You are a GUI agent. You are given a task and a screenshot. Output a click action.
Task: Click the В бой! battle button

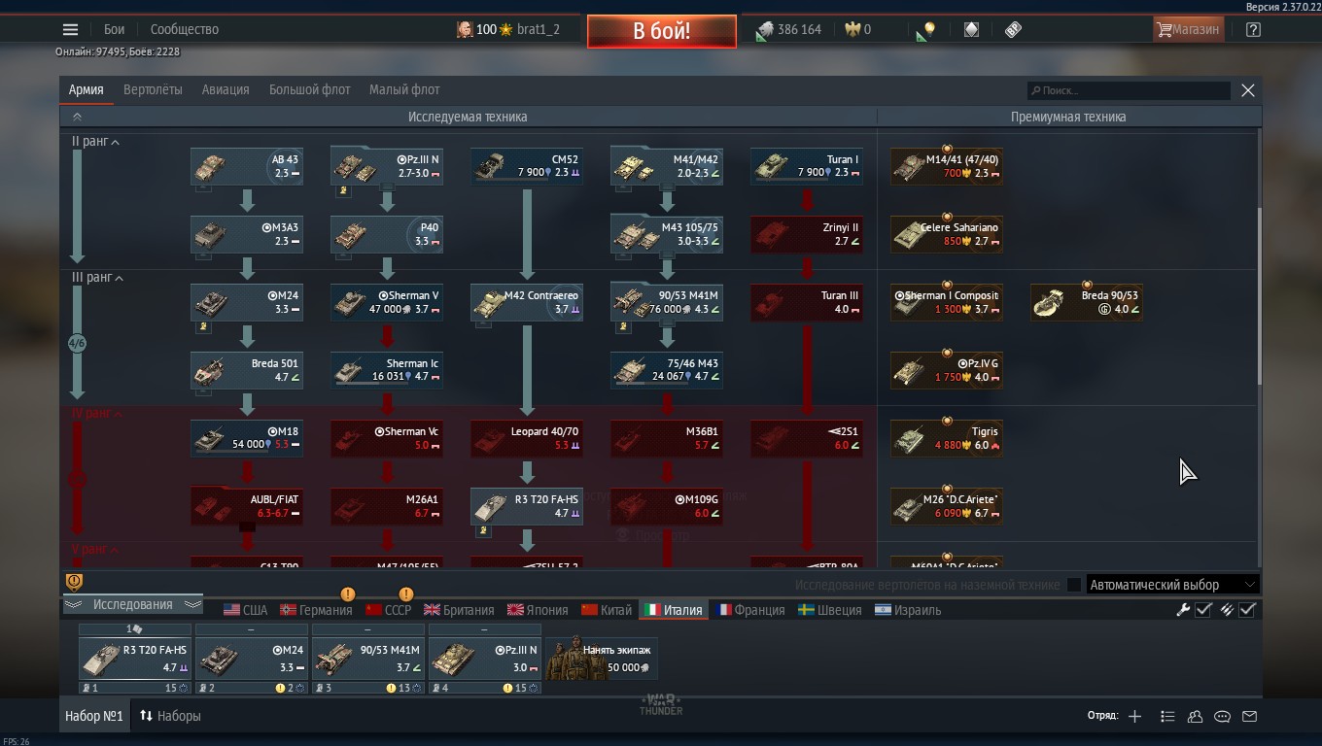point(661,30)
